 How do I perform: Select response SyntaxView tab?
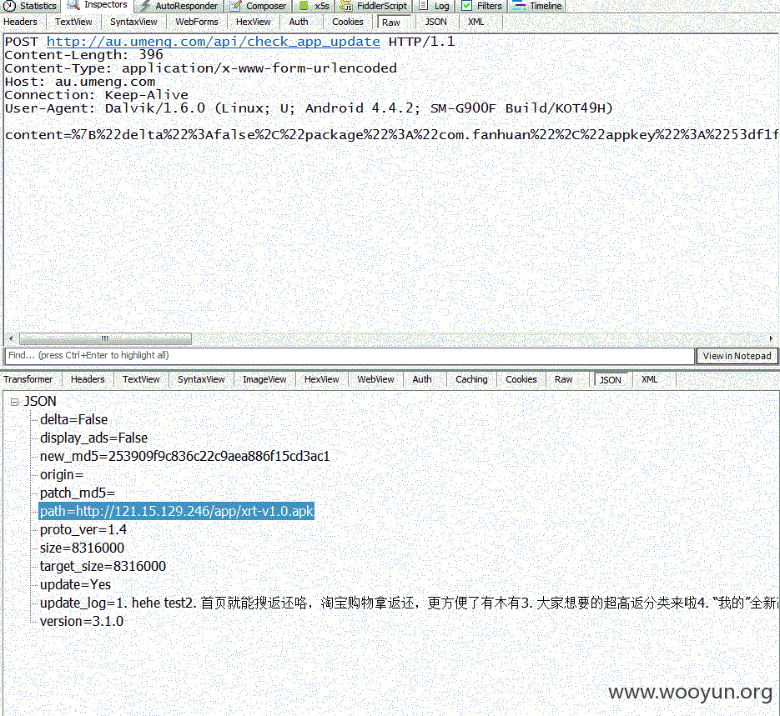[x=201, y=379]
